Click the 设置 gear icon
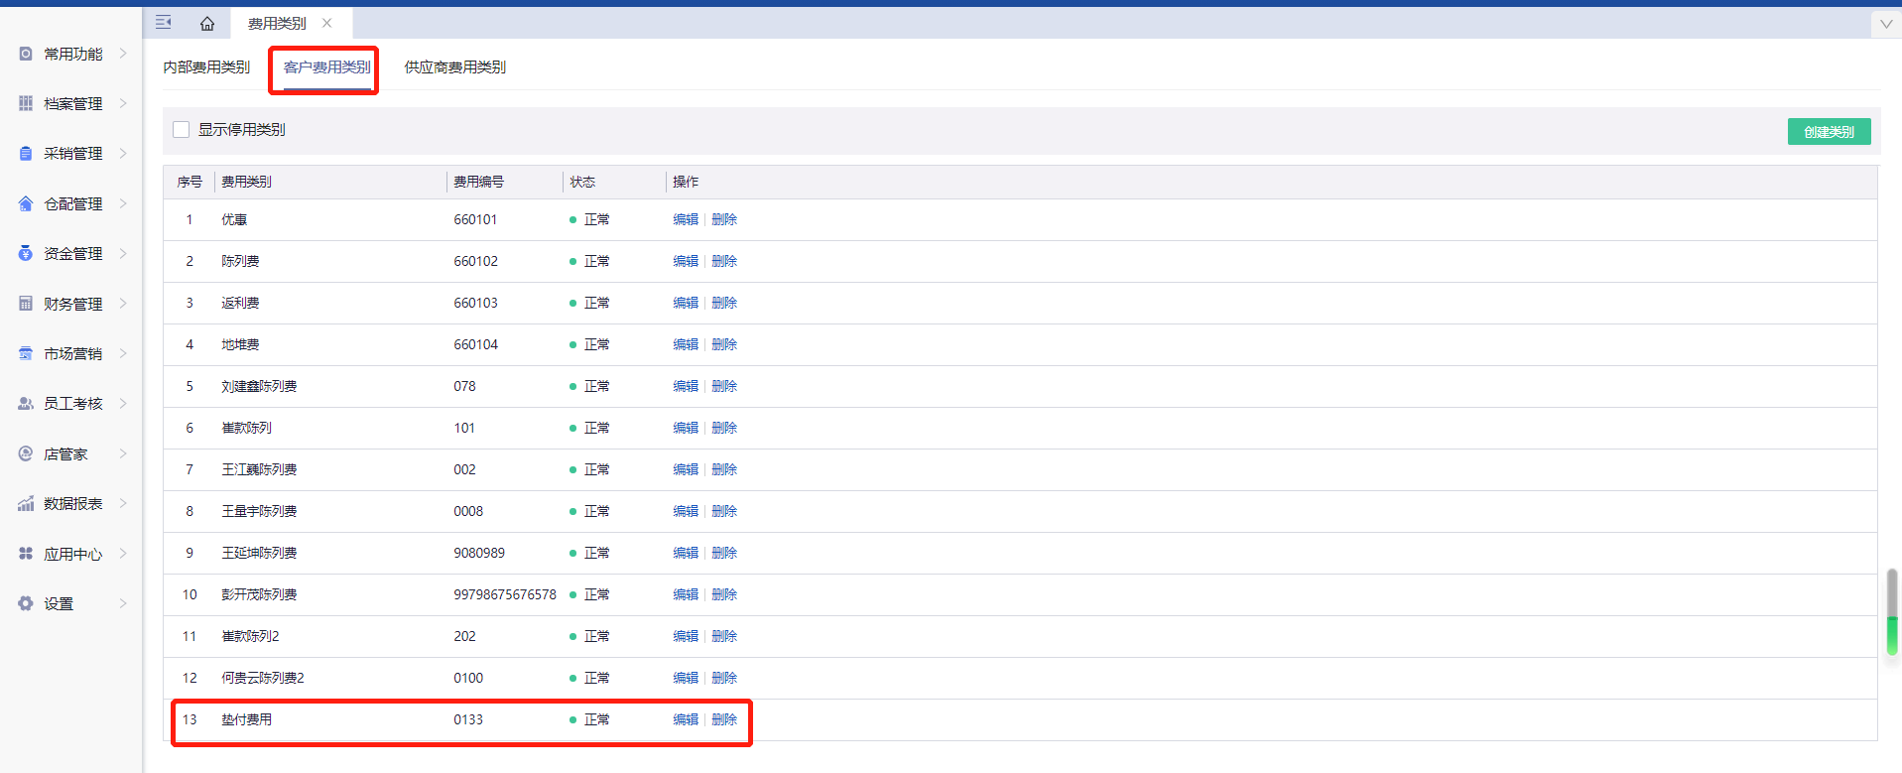1902x773 pixels. point(26,603)
